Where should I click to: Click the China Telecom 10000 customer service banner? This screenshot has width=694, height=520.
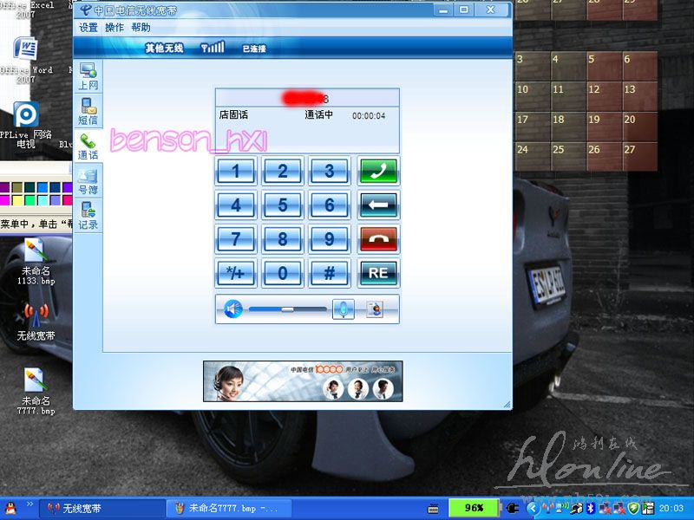coord(303,381)
